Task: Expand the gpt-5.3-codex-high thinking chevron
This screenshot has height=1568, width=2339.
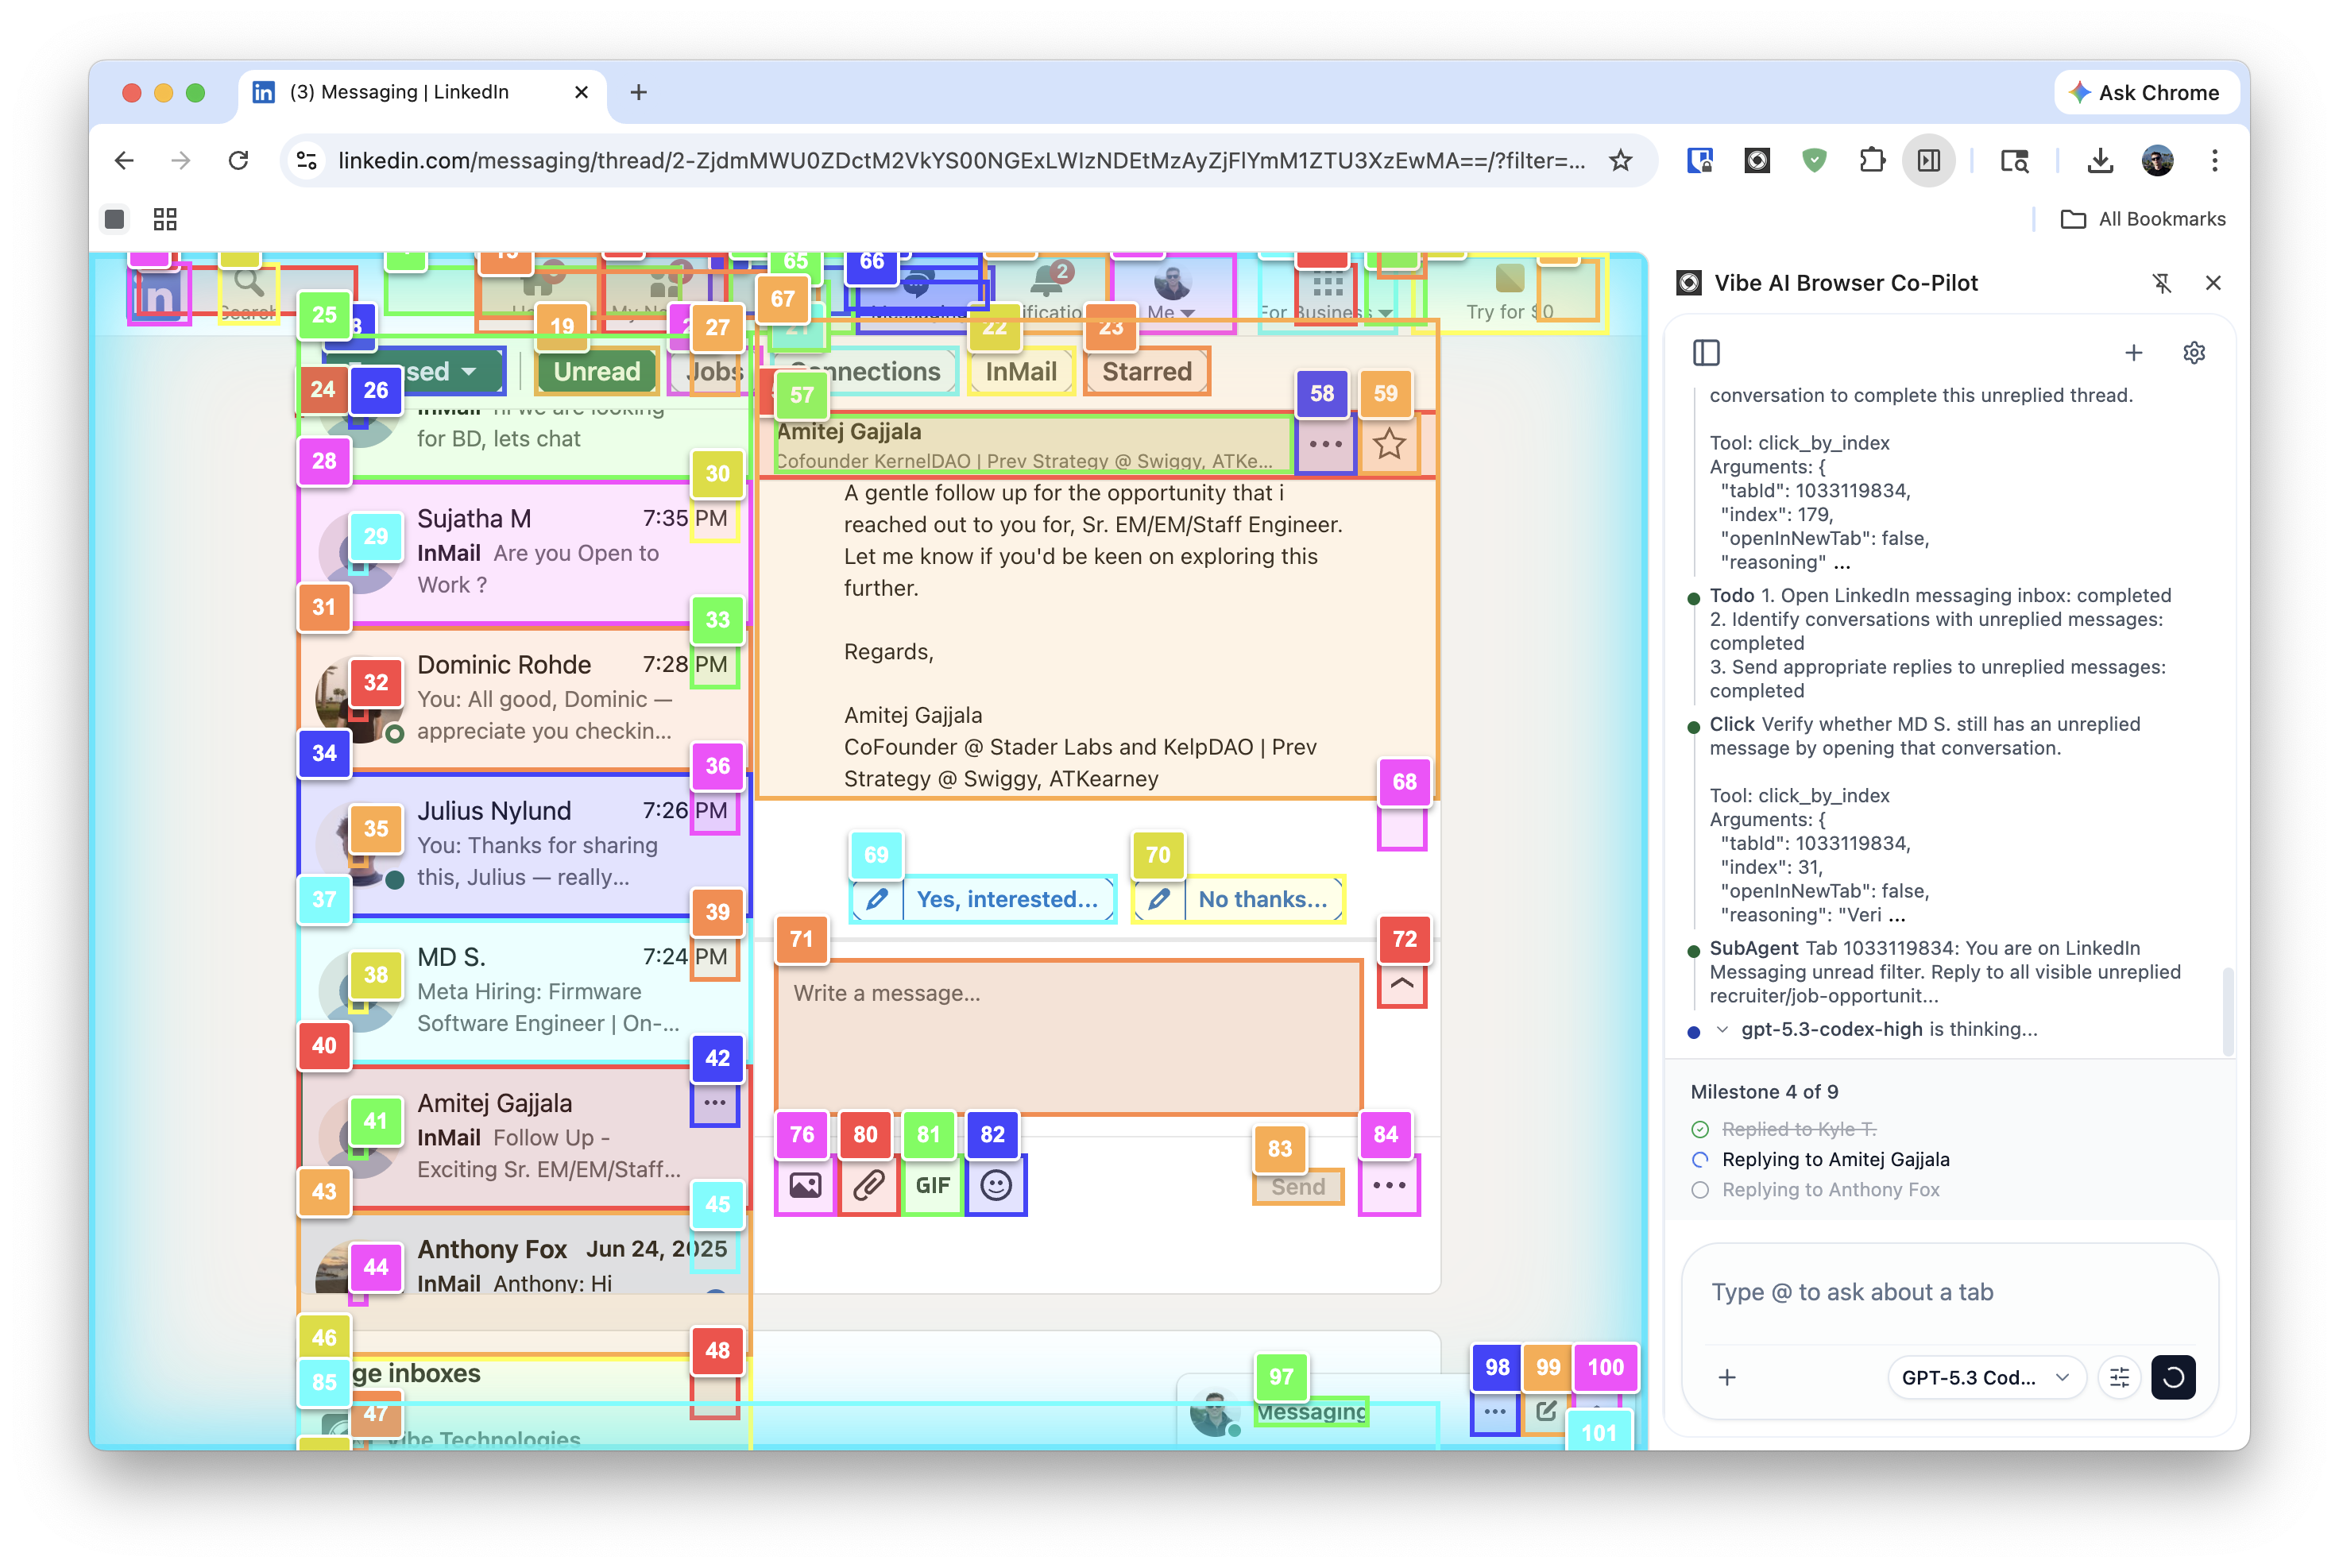Action: tap(1722, 1029)
